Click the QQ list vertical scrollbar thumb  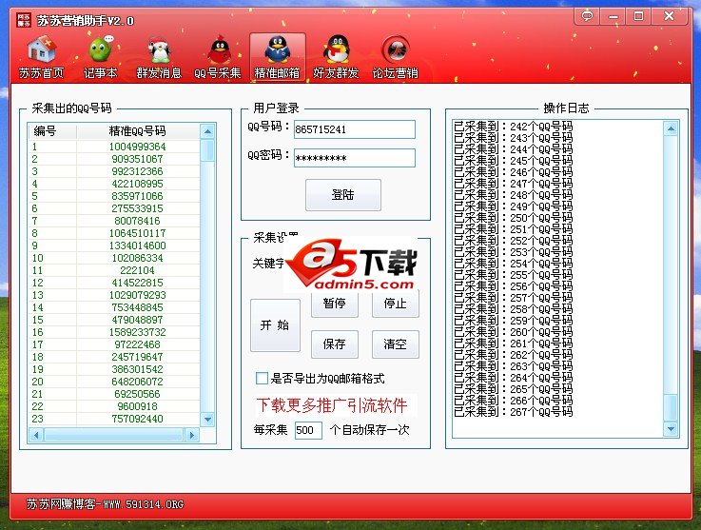tap(207, 150)
